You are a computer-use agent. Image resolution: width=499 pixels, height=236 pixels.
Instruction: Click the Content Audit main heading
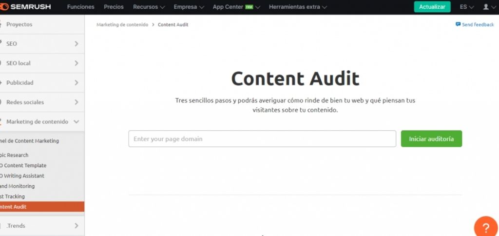tap(295, 79)
